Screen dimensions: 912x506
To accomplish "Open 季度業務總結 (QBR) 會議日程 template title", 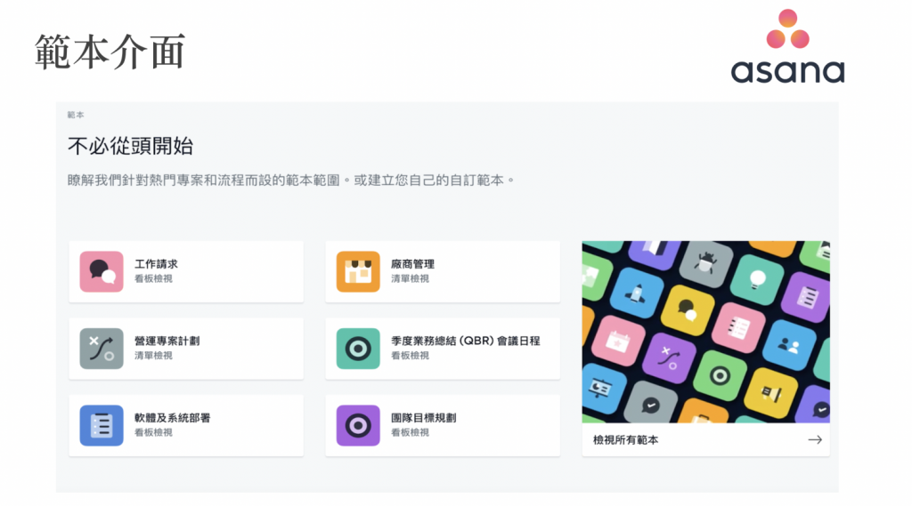I will click(x=465, y=341).
